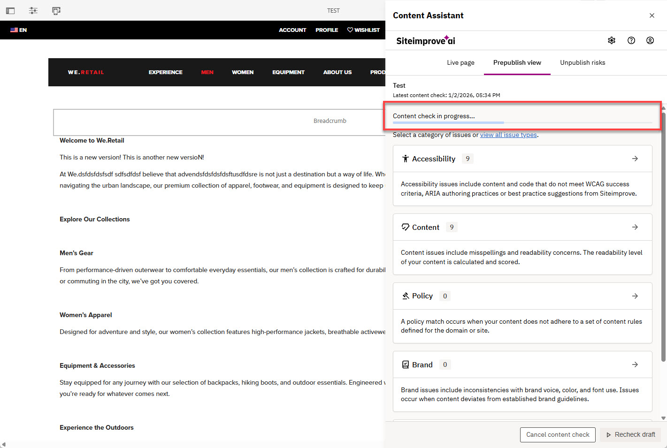This screenshot has height=448, width=667.
Task: Open Siteimprove settings gear icon
Action: coord(612,40)
